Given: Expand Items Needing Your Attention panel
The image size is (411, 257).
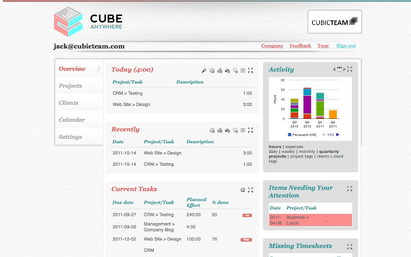Looking at the screenshot, I should click(x=349, y=189).
